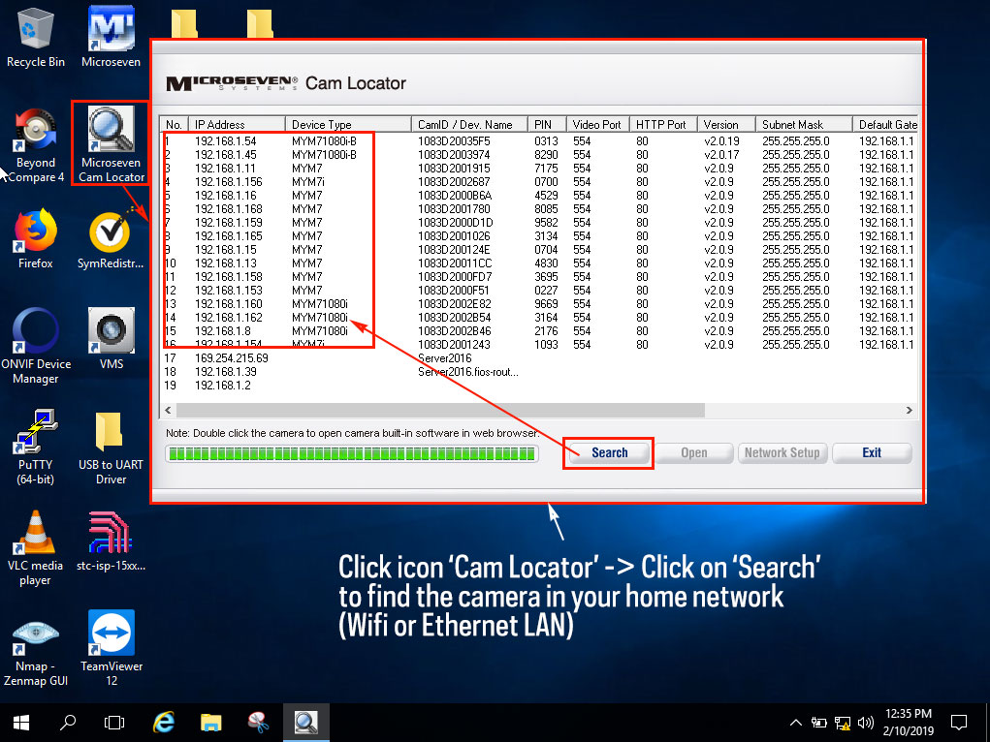Select the Beyond Compare 4 desktop icon
This screenshot has height=742, width=990.
tap(35, 145)
